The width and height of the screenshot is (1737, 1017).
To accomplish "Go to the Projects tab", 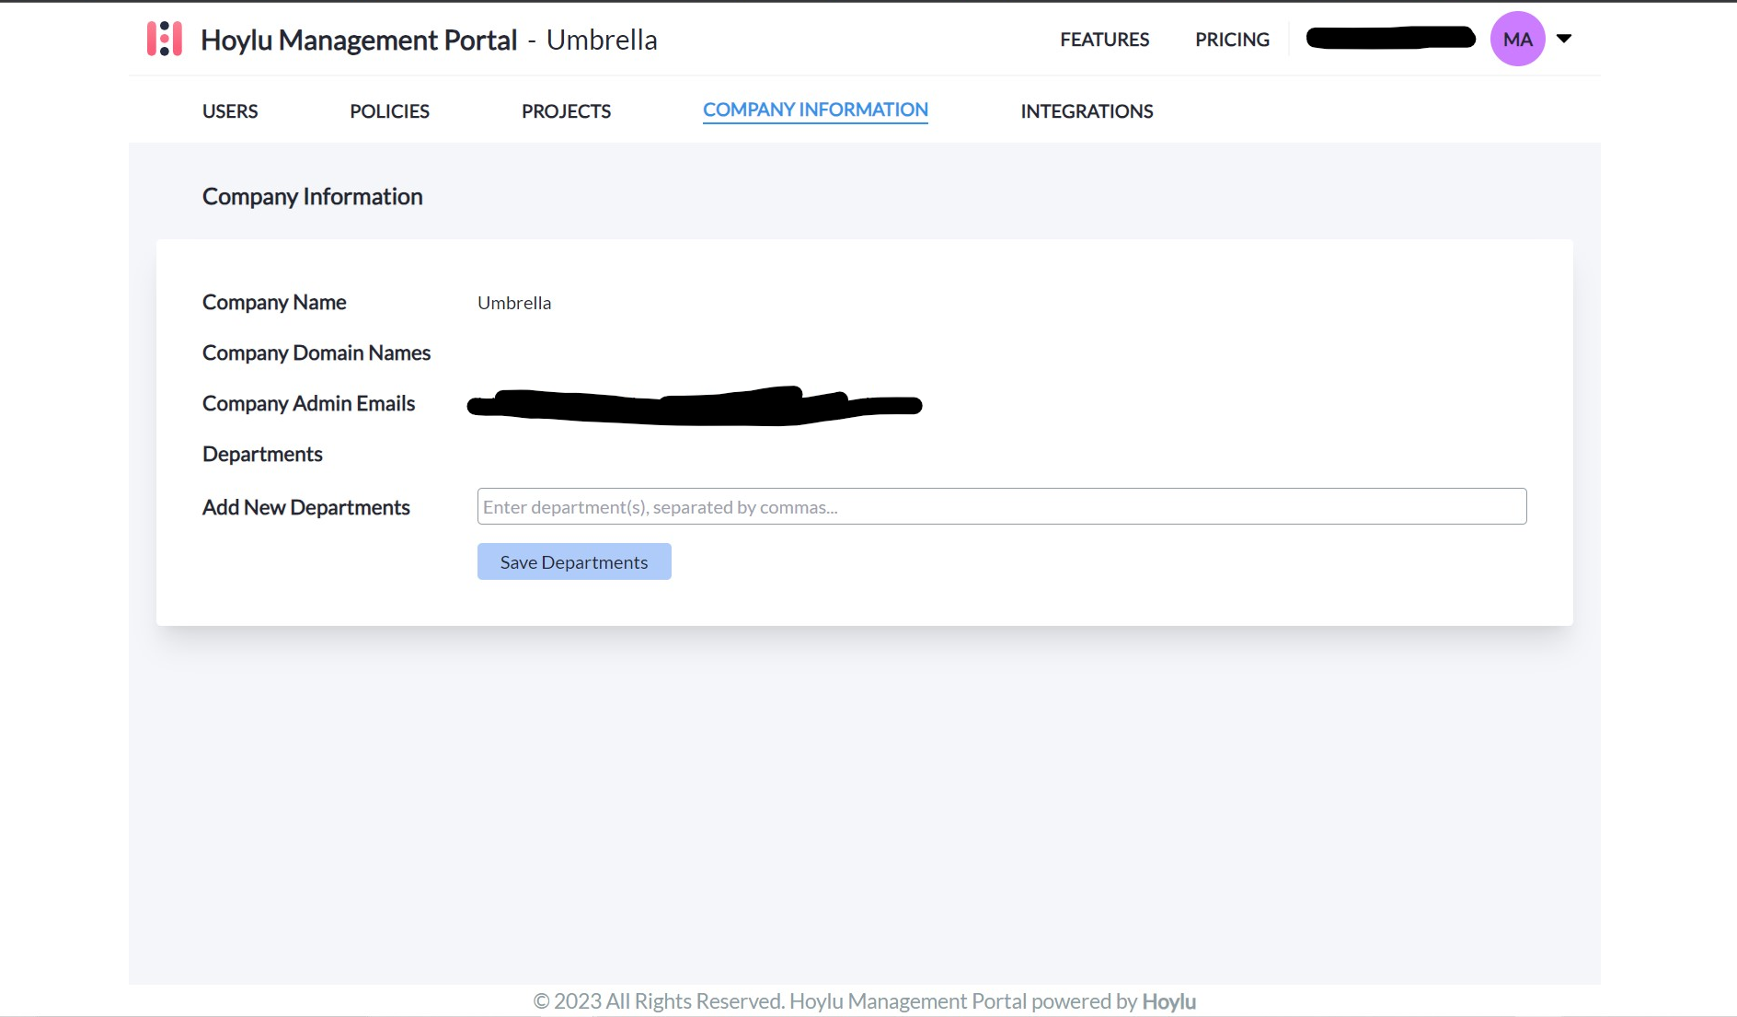I will tap(566, 111).
